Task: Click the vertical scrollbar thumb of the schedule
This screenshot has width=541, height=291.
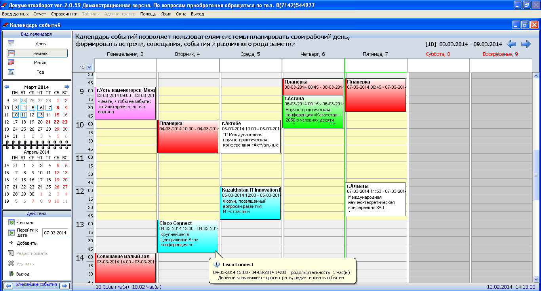Action: [x=537, y=175]
